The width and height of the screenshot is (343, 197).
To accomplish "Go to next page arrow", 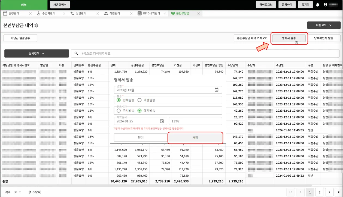I will 329,192.
